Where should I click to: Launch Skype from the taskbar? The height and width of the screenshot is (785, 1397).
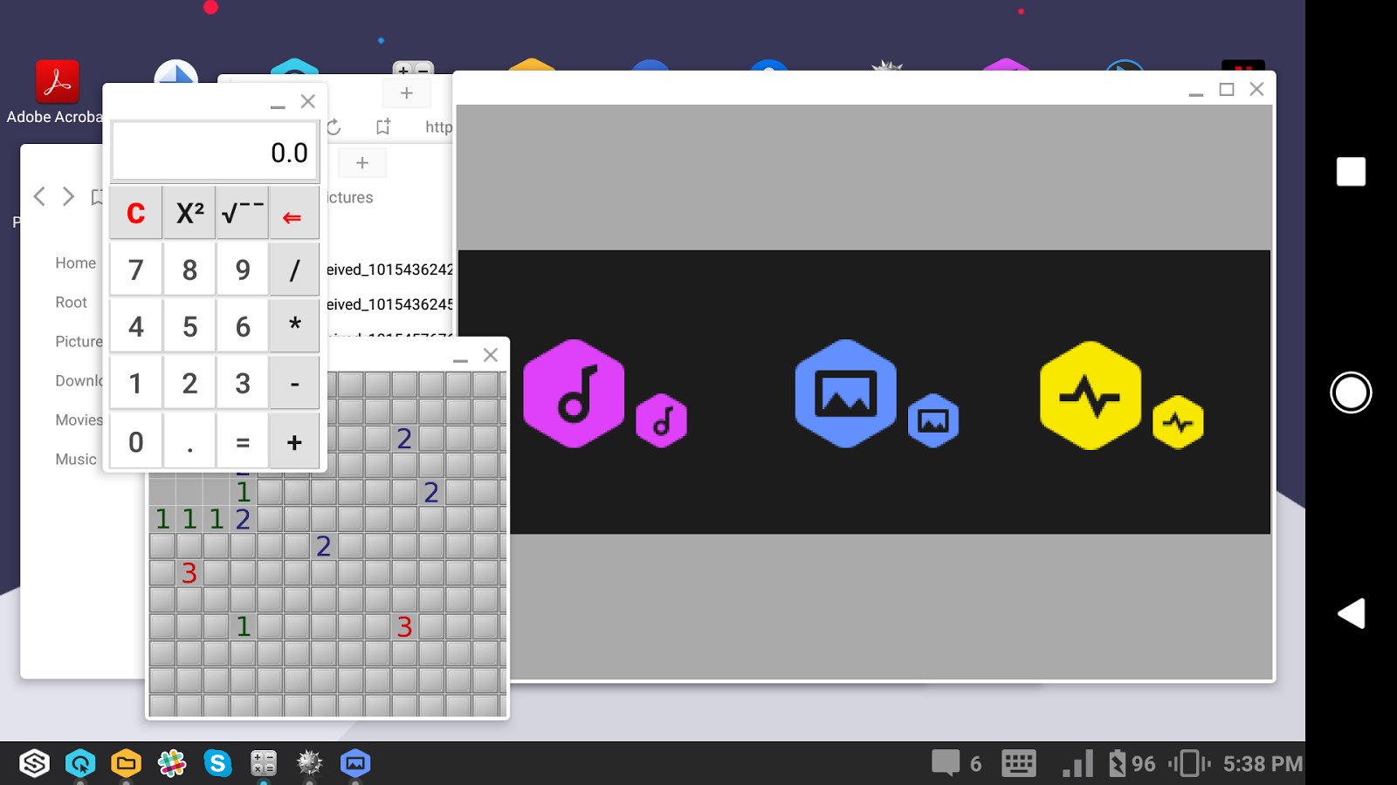(x=217, y=763)
